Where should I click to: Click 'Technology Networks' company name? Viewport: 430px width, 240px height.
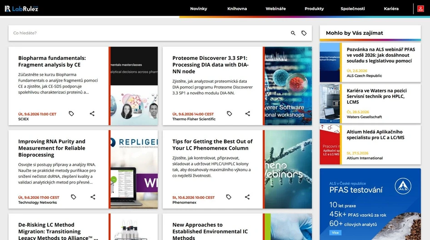coord(38,202)
